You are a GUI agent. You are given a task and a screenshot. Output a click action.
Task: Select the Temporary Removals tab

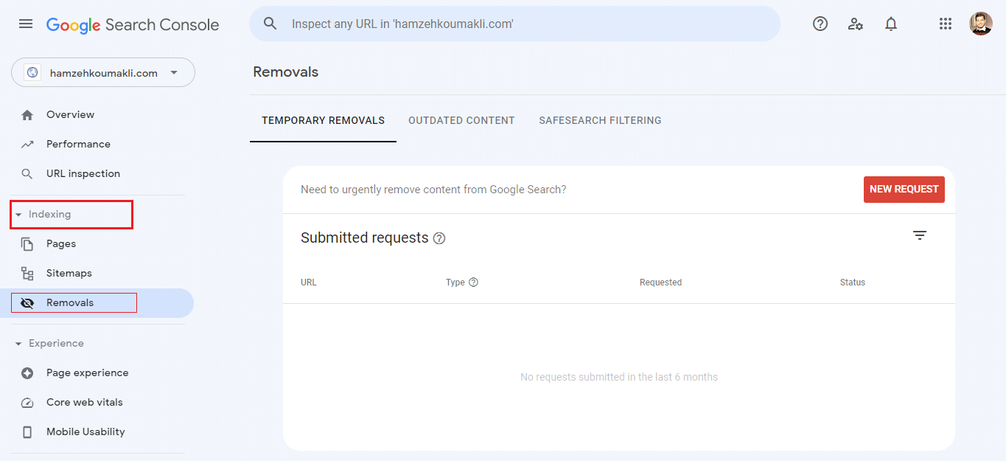323,120
